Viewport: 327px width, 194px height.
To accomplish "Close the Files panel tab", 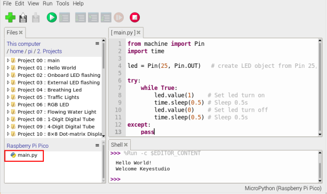I will (21, 33).
